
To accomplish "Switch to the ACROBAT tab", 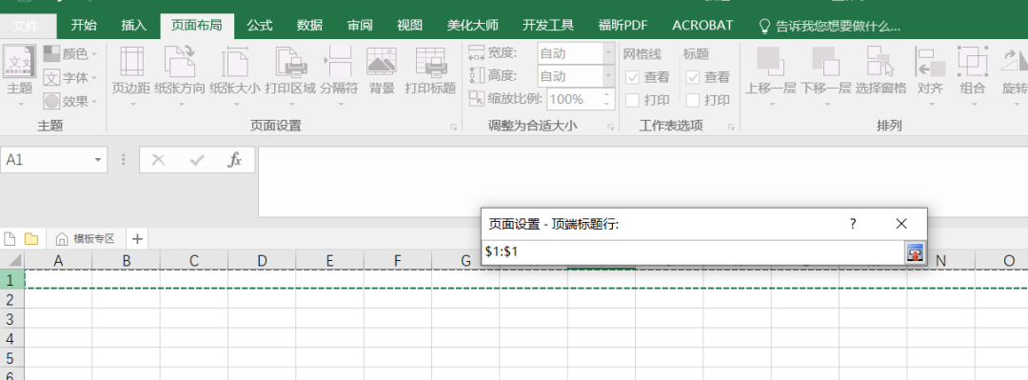I will coord(702,26).
